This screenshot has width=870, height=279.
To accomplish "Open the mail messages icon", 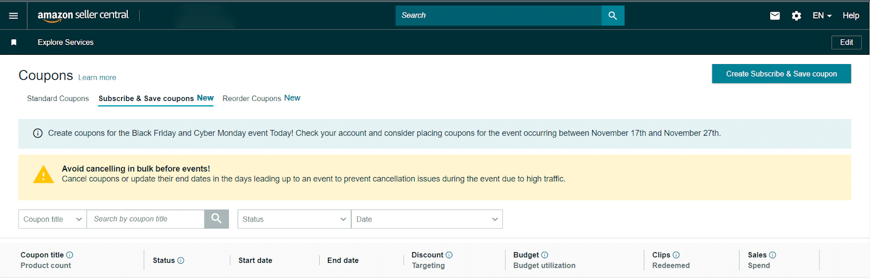I will pos(775,16).
